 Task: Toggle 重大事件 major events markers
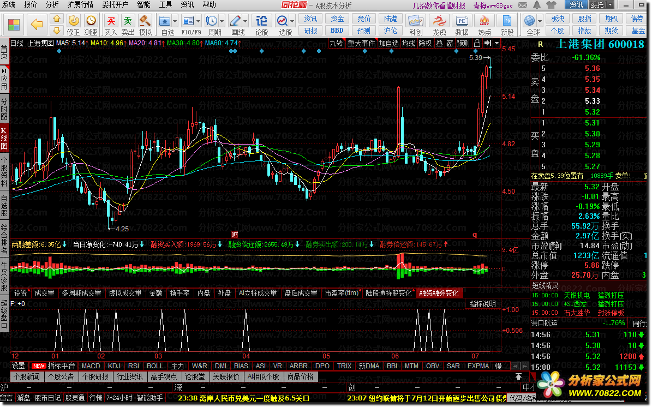(x=361, y=44)
